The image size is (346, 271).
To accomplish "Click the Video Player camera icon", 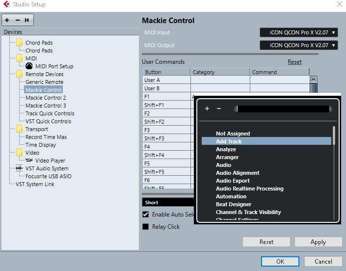I will (29, 160).
